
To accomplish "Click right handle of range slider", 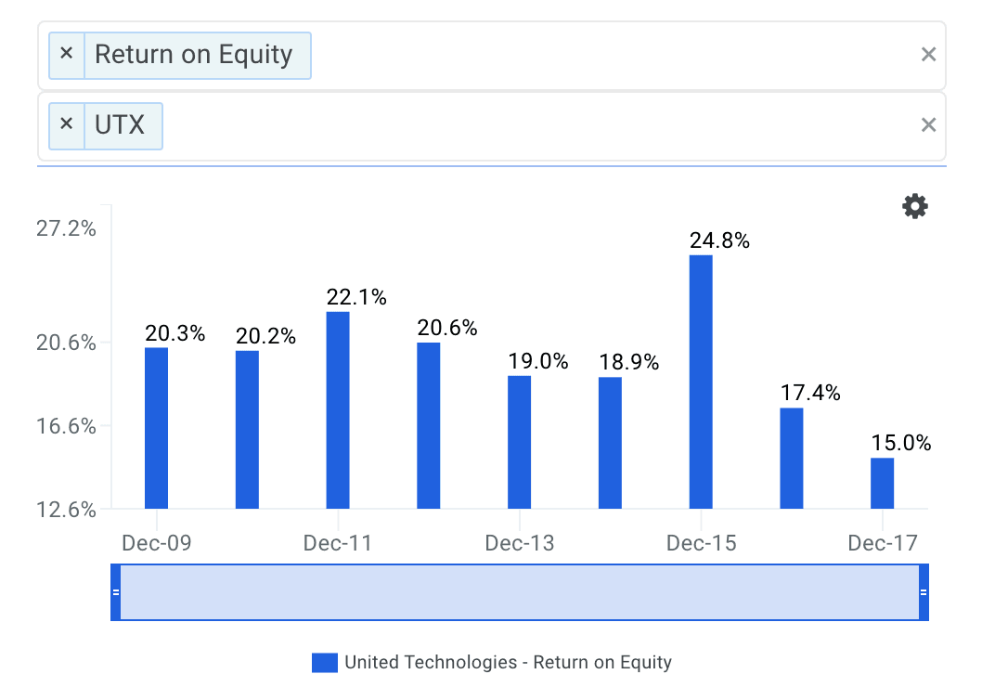I will click(924, 592).
